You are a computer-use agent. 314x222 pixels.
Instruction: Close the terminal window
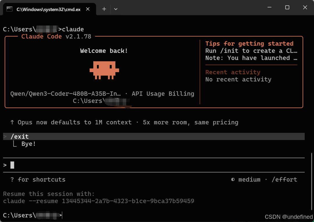pos(305,7)
